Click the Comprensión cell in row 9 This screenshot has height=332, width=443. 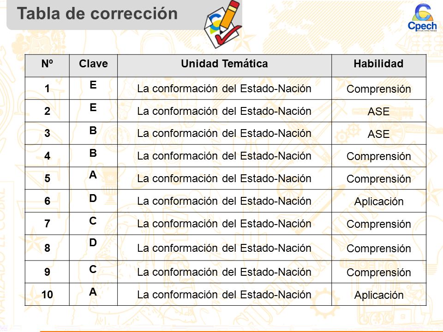click(378, 272)
